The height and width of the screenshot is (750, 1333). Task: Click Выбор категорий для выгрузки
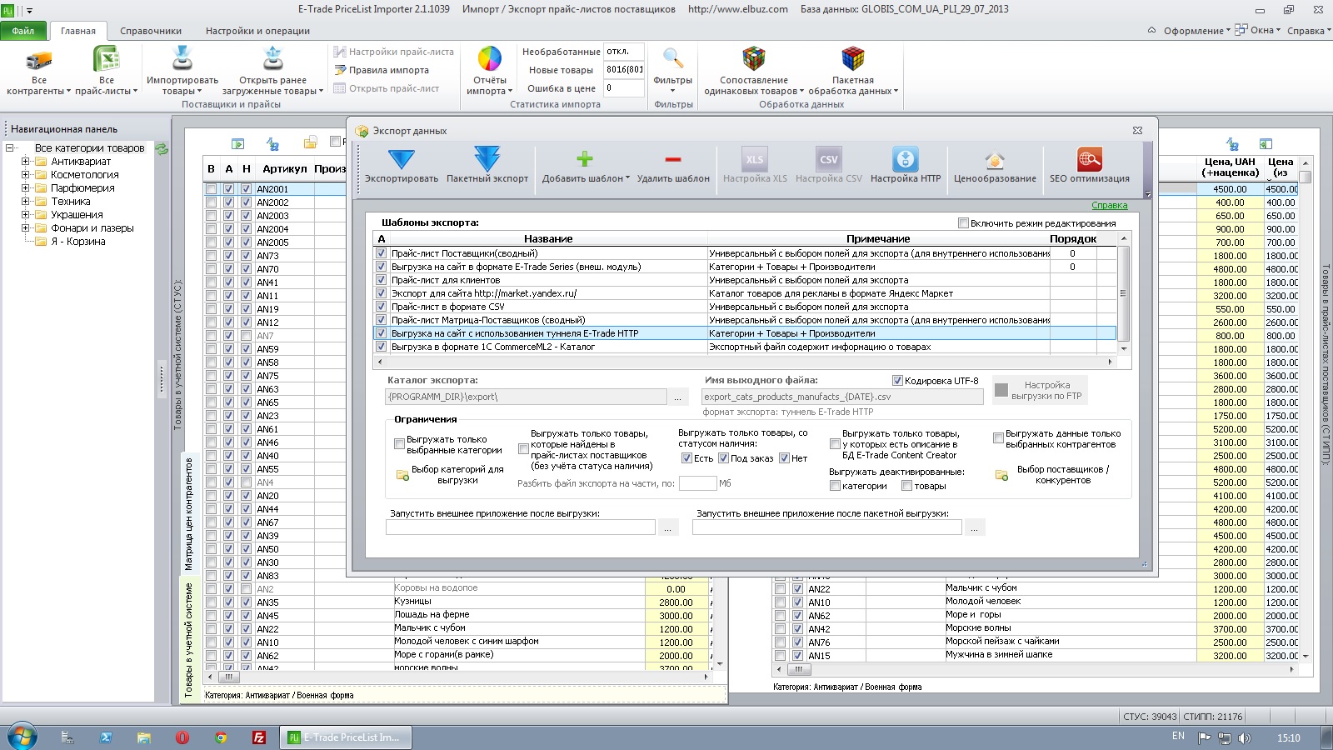(457, 475)
